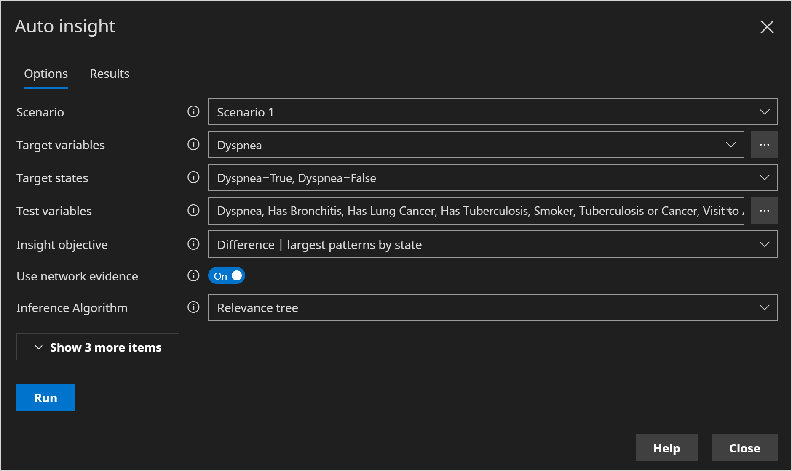Viewport: 792px width, 471px height.
Task: Turn off the Use network evidence toggle
Action: 226,275
